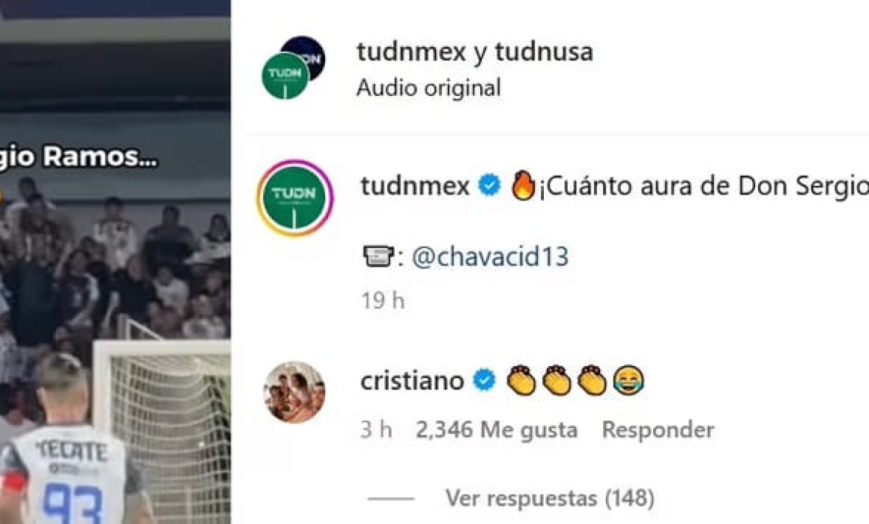Open the green TUDN avatar in the header
Screen dimensions: 869x524
point(285,76)
